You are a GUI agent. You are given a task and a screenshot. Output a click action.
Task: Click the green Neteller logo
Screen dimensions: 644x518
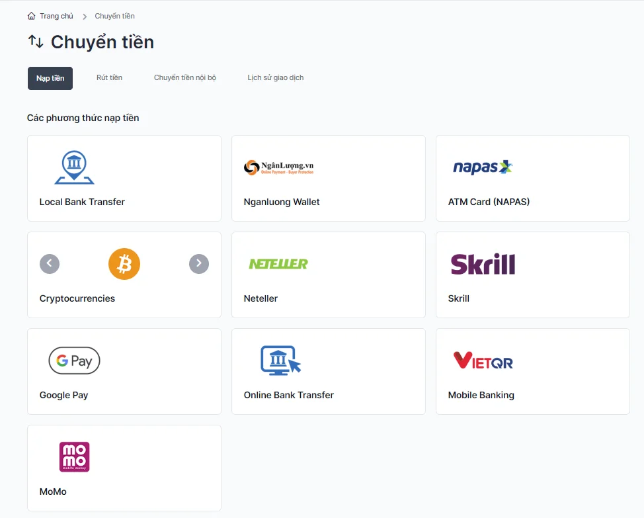[278, 264]
